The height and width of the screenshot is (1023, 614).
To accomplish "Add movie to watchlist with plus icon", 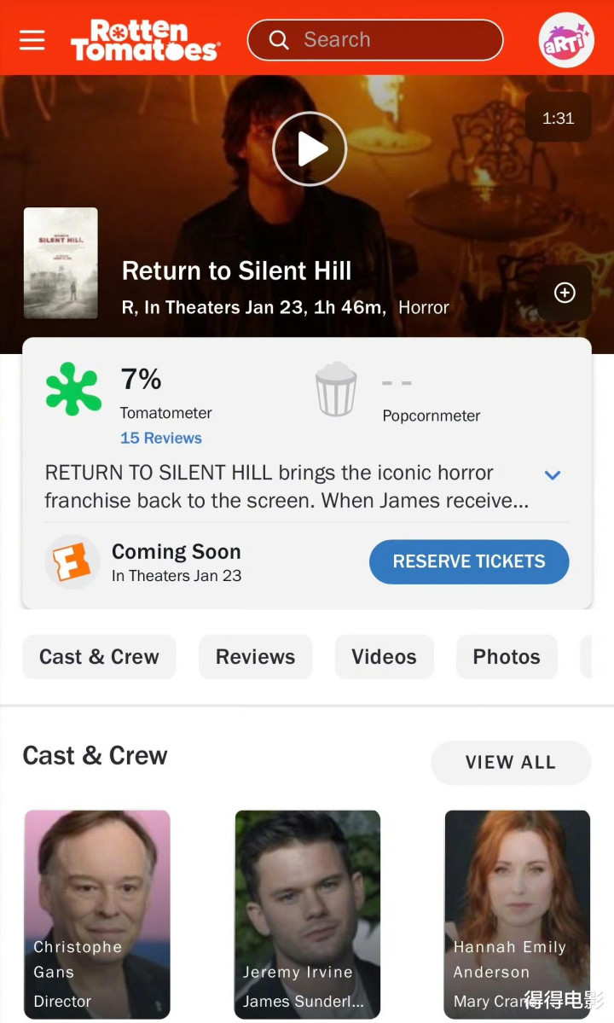I will pos(565,293).
